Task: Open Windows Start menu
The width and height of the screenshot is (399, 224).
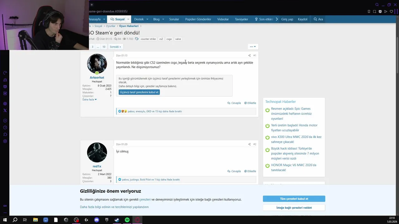Action: pos(5,220)
